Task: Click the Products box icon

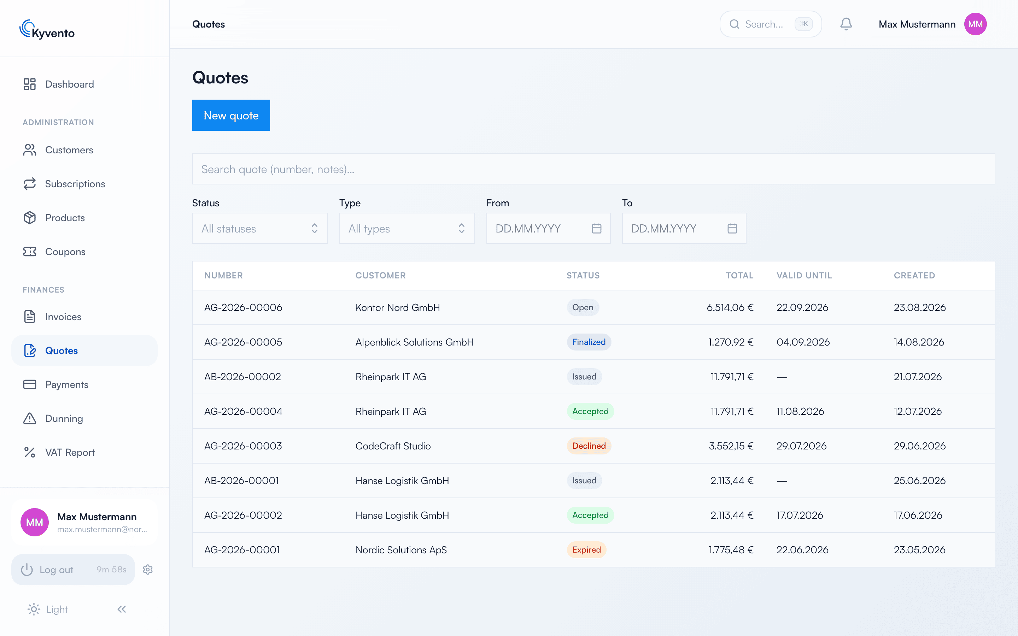Action: tap(29, 218)
